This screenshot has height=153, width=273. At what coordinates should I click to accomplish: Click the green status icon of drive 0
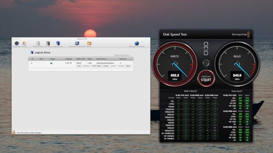[51, 63]
